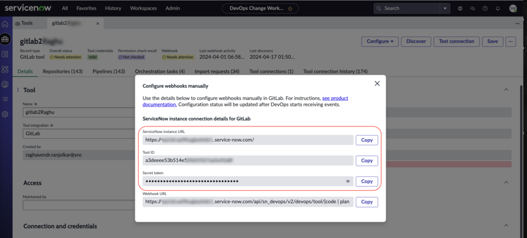527x238 pixels.
Task: Select the Details tab
Action: [25, 71]
